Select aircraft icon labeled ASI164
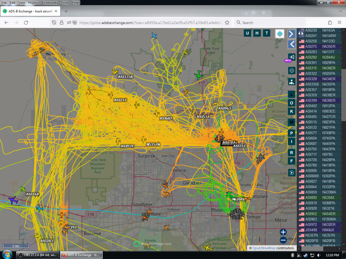 click(x=23, y=189)
